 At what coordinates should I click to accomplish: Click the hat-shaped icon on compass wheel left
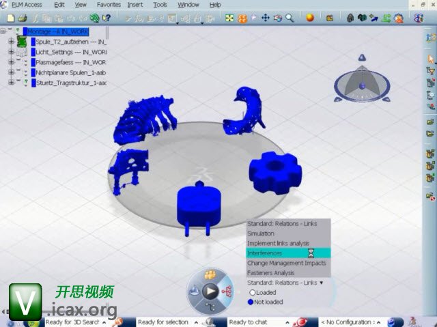194,292
